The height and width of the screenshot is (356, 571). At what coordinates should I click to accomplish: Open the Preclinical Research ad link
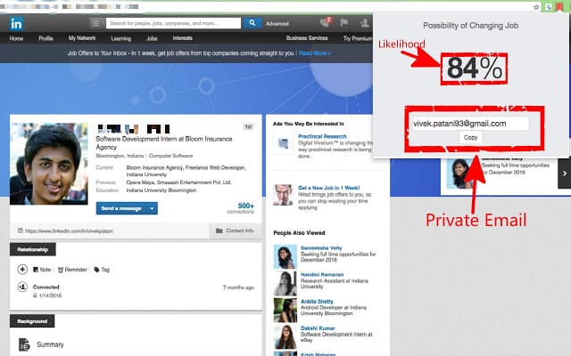pyautogui.click(x=322, y=136)
